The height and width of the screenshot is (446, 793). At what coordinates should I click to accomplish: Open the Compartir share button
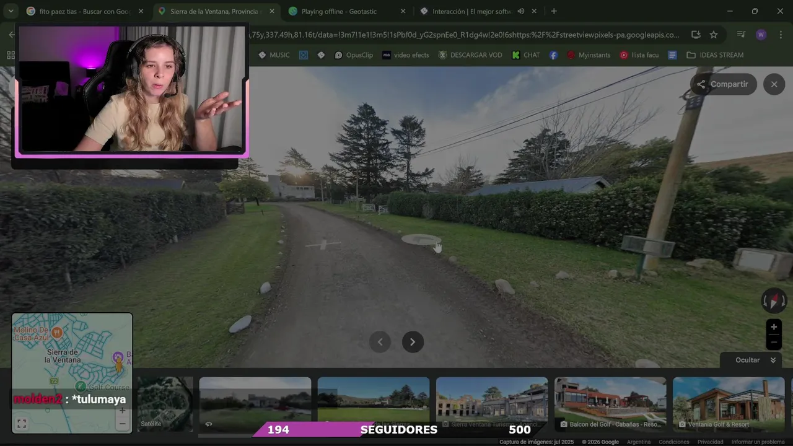click(723, 84)
